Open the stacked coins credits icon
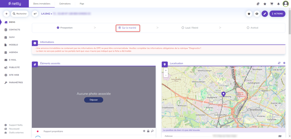 click(x=258, y=4)
